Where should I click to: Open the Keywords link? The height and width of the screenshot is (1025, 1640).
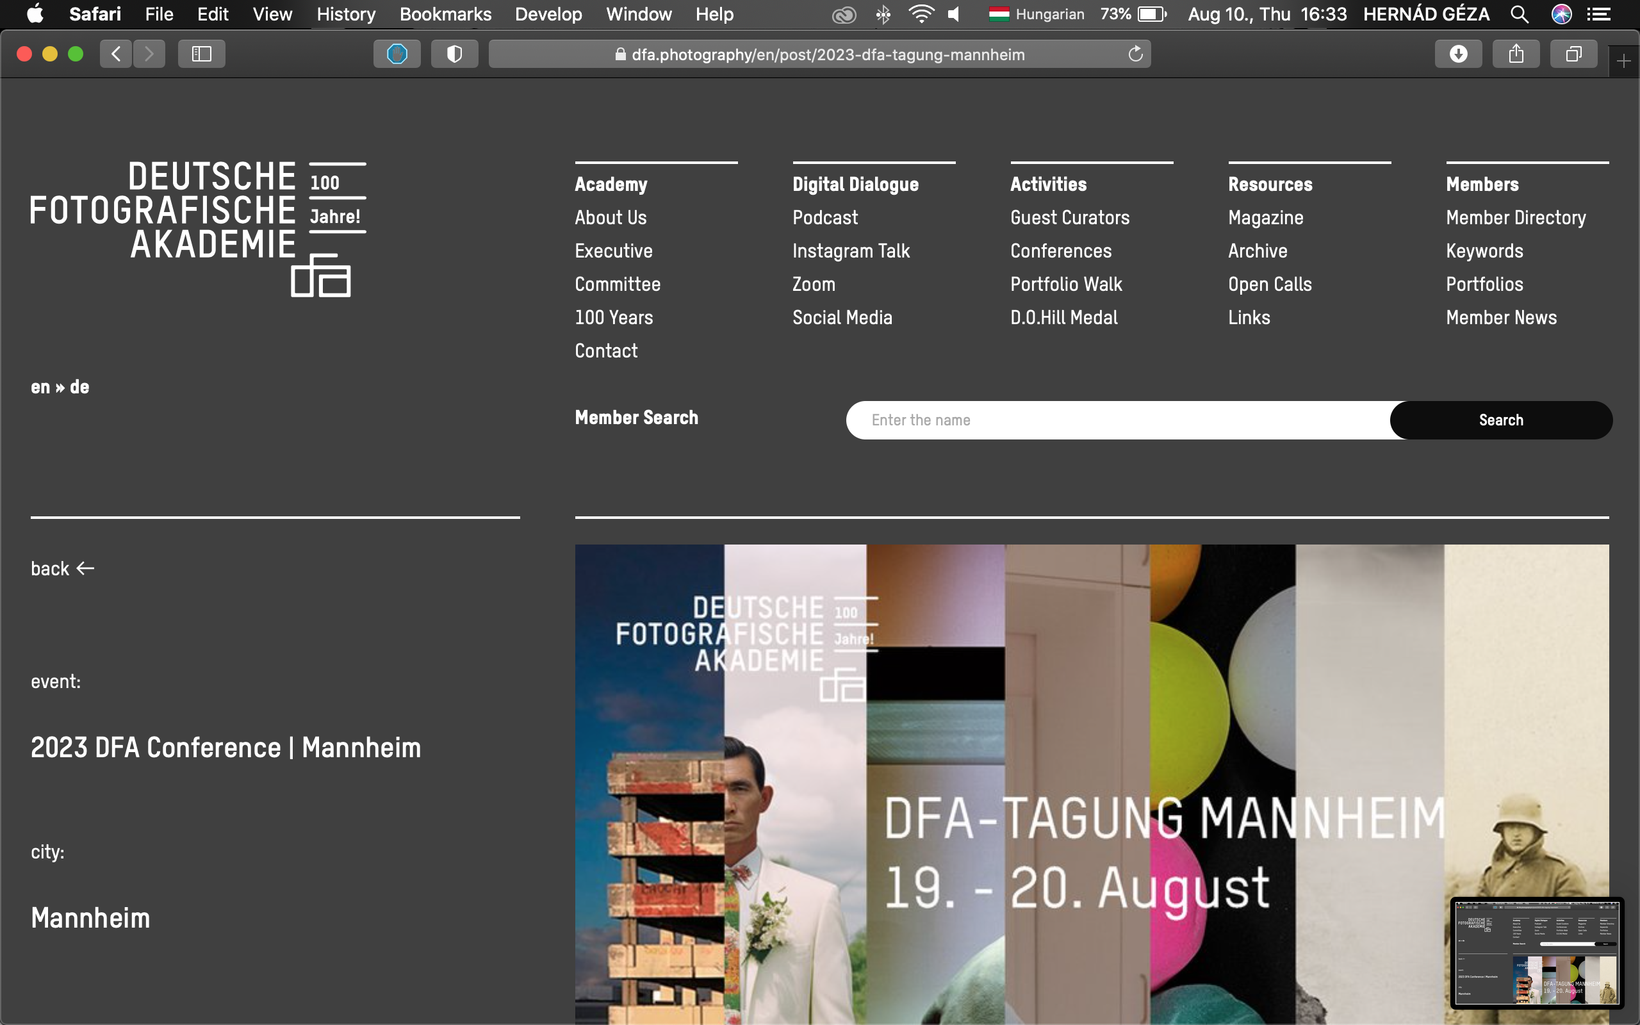pos(1484,251)
